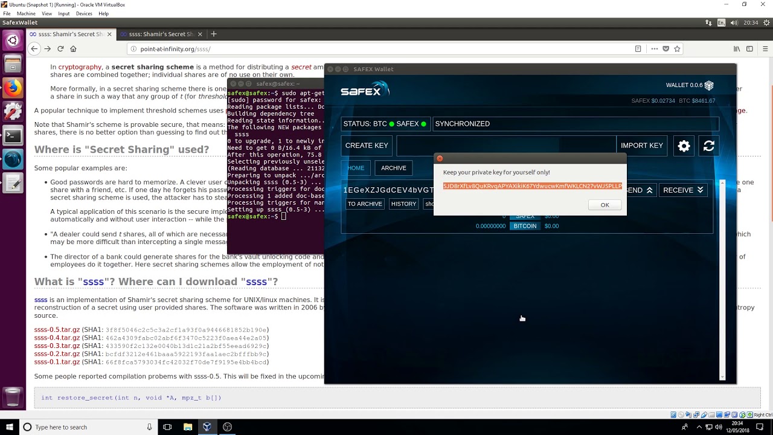Open Ubuntu dash from launcher

[x=13, y=40]
